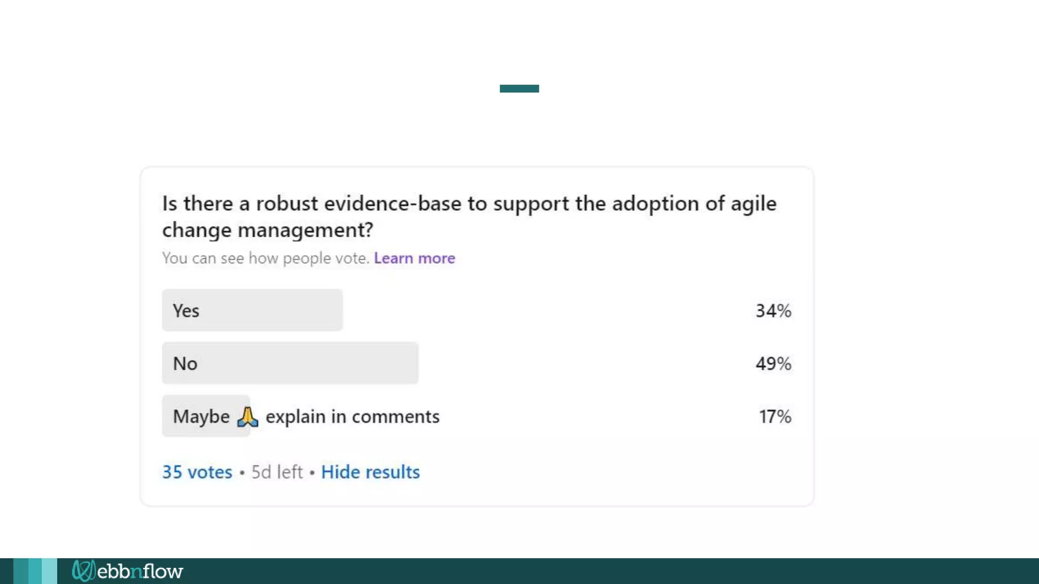
Task: Click the 49% result percentage
Action: pyautogui.click(x=773, y=363)
